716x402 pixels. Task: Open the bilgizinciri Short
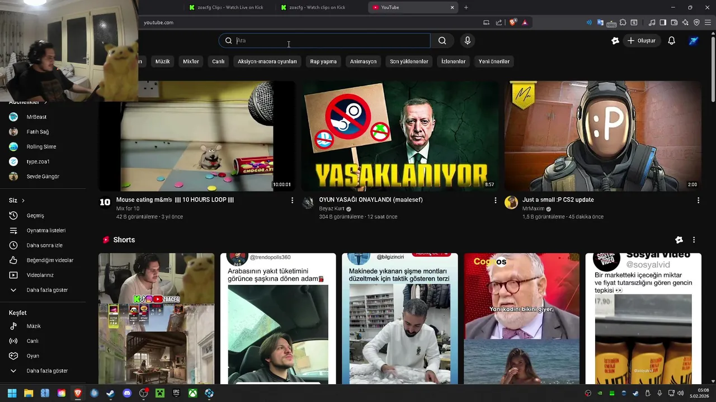(x=400, y=319)
